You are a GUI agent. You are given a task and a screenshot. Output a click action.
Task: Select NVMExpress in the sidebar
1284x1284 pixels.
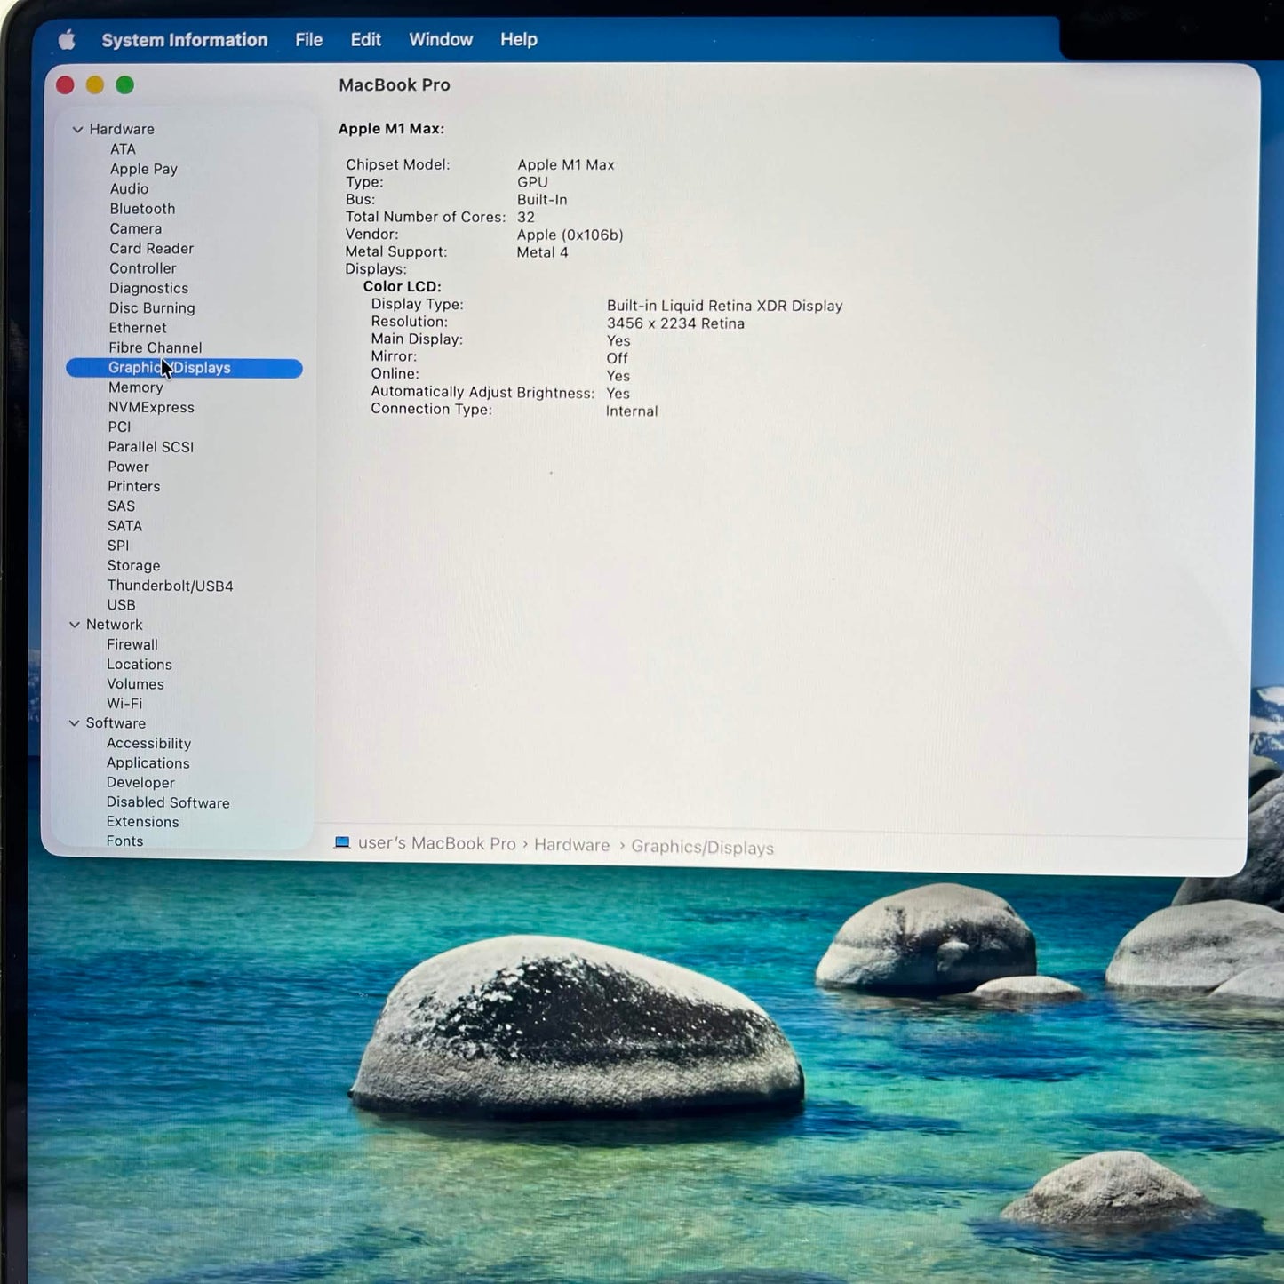point(151,407)
